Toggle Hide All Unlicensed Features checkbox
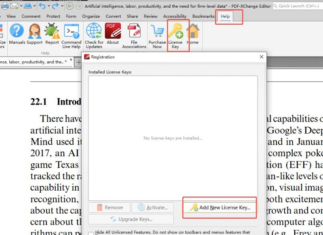 (x=91, y=233)
